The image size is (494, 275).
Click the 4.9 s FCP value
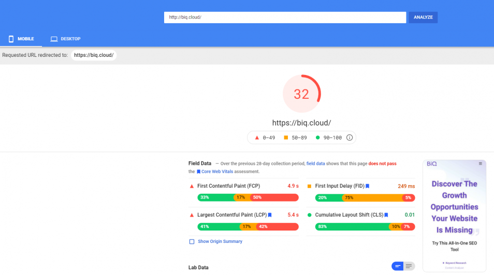click(293, 186)
